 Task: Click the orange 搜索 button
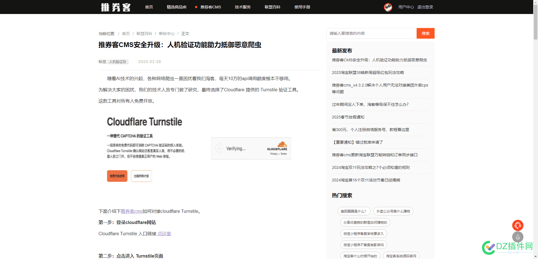point(426,33)
